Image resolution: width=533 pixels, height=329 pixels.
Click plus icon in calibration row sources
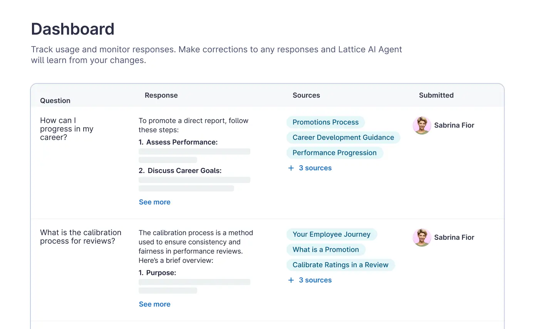[291, 280]
